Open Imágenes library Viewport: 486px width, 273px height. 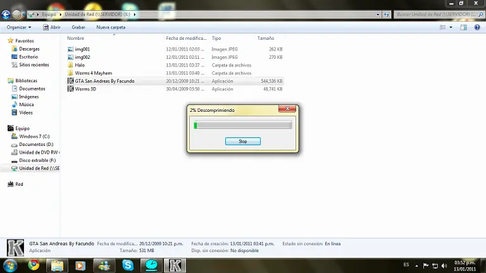point(29,97)
